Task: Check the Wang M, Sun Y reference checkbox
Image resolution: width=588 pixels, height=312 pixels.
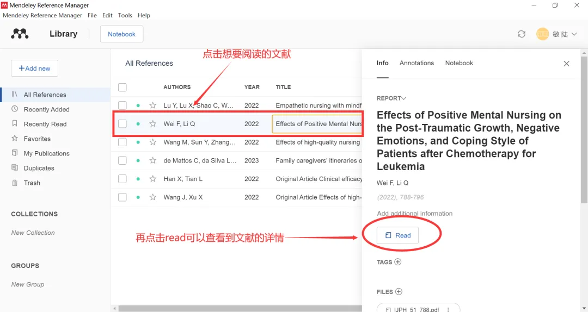Action: point(122,142)
